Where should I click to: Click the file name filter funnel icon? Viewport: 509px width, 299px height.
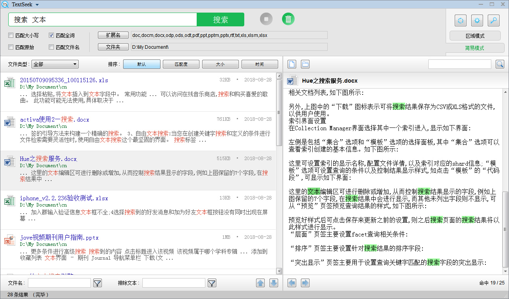(98, 283)
